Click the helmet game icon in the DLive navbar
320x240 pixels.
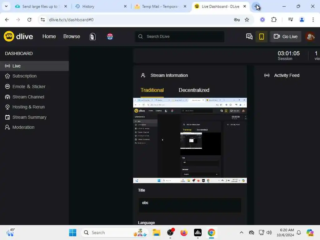click(92, 37)
